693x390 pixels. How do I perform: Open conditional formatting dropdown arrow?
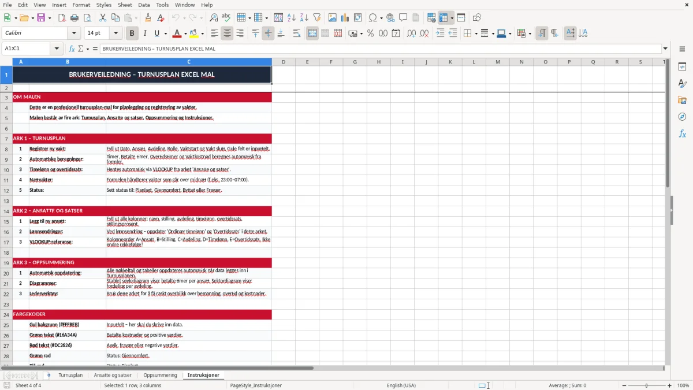(x=530, y=34)
